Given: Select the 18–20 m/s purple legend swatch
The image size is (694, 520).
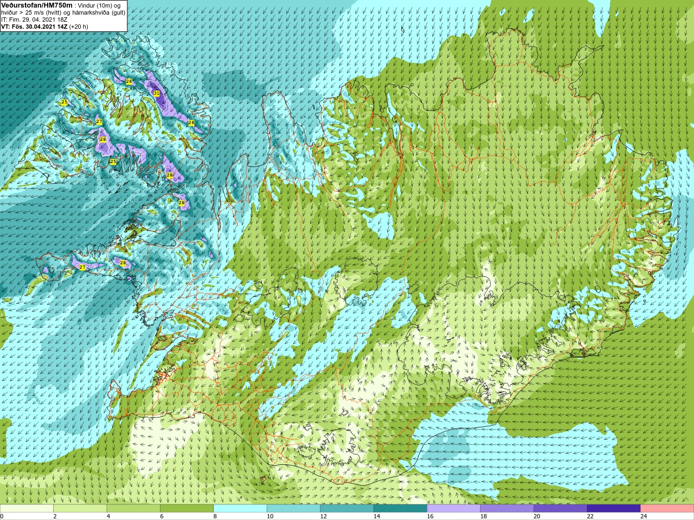Looking at the screenshot, I should click(507, 509).
